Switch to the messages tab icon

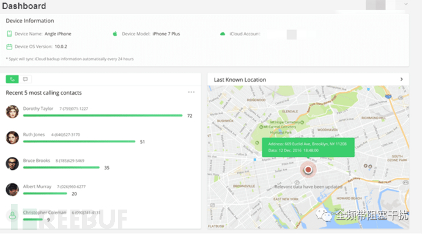[x=25, y=79]
